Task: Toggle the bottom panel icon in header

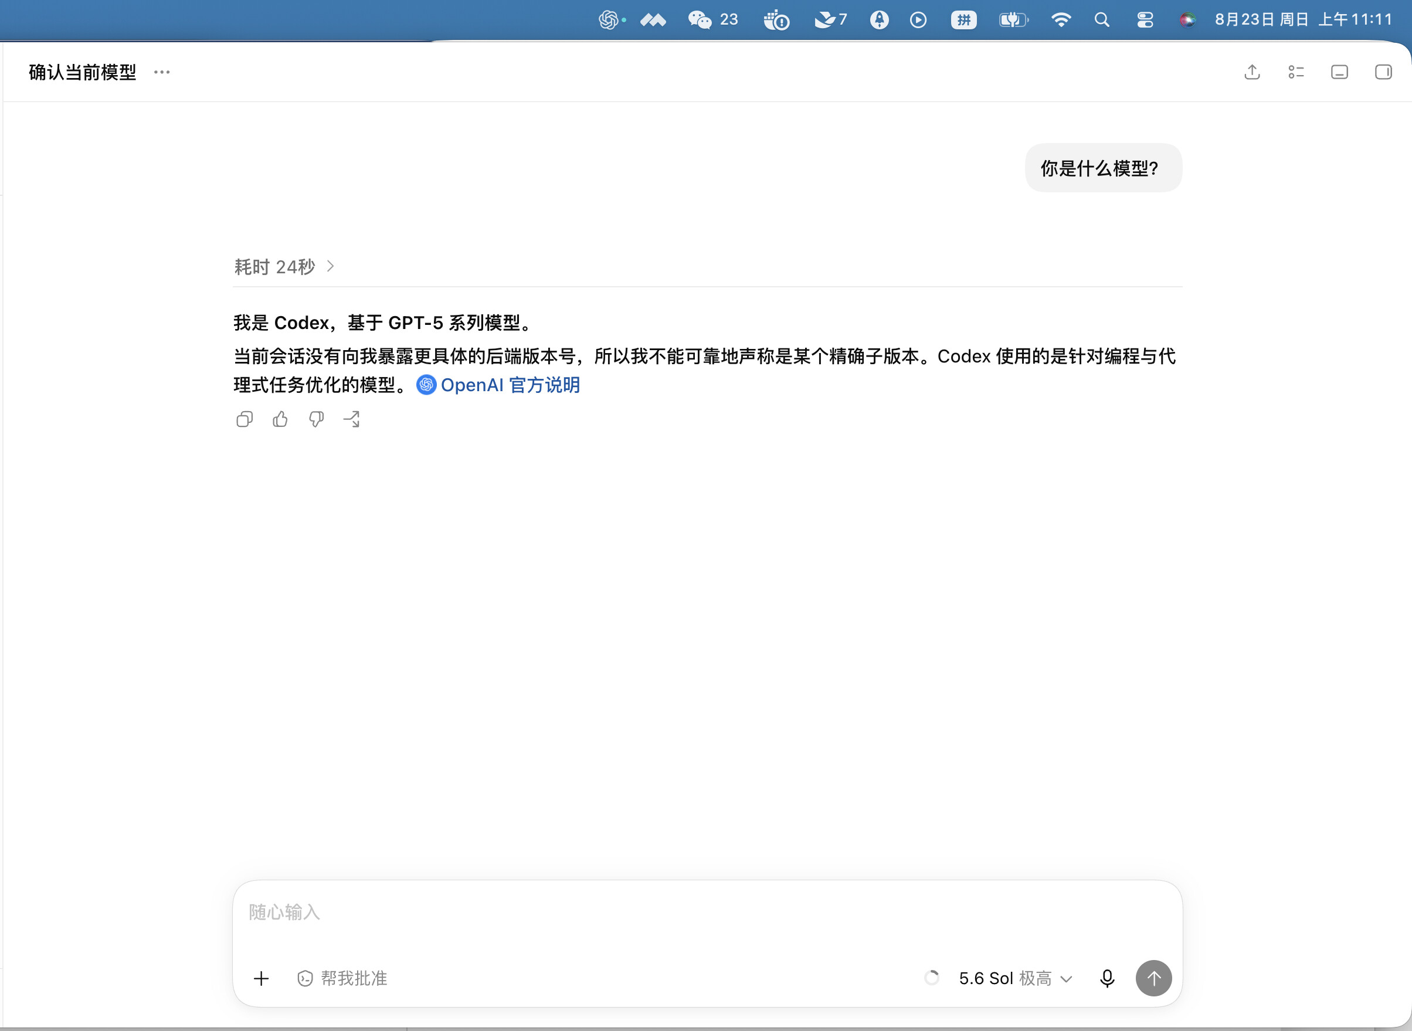Action: coord(1340,72)
